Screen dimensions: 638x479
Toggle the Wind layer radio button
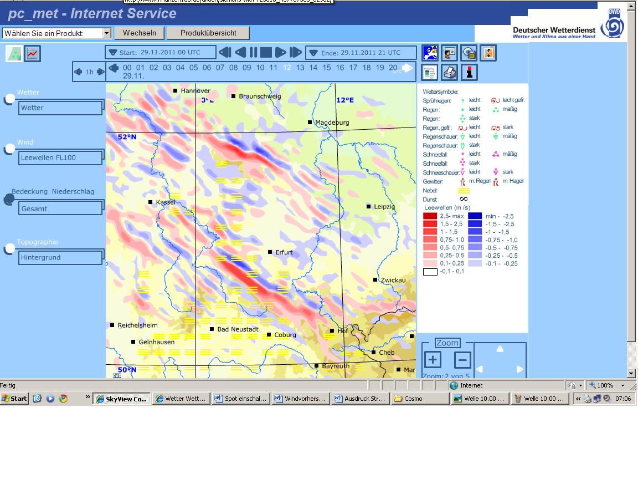9,149
